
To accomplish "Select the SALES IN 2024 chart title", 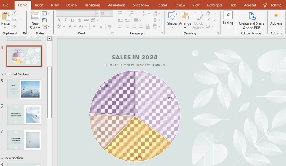I will (x=135, y=57).
